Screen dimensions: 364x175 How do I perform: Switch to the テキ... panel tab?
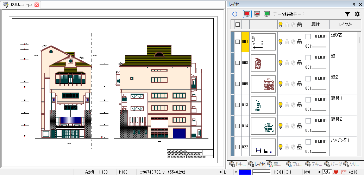click(313, 164)
